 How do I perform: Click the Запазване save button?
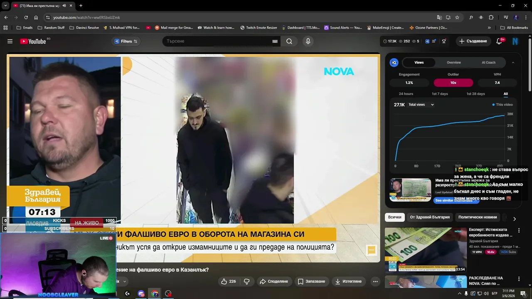[311, 281]
